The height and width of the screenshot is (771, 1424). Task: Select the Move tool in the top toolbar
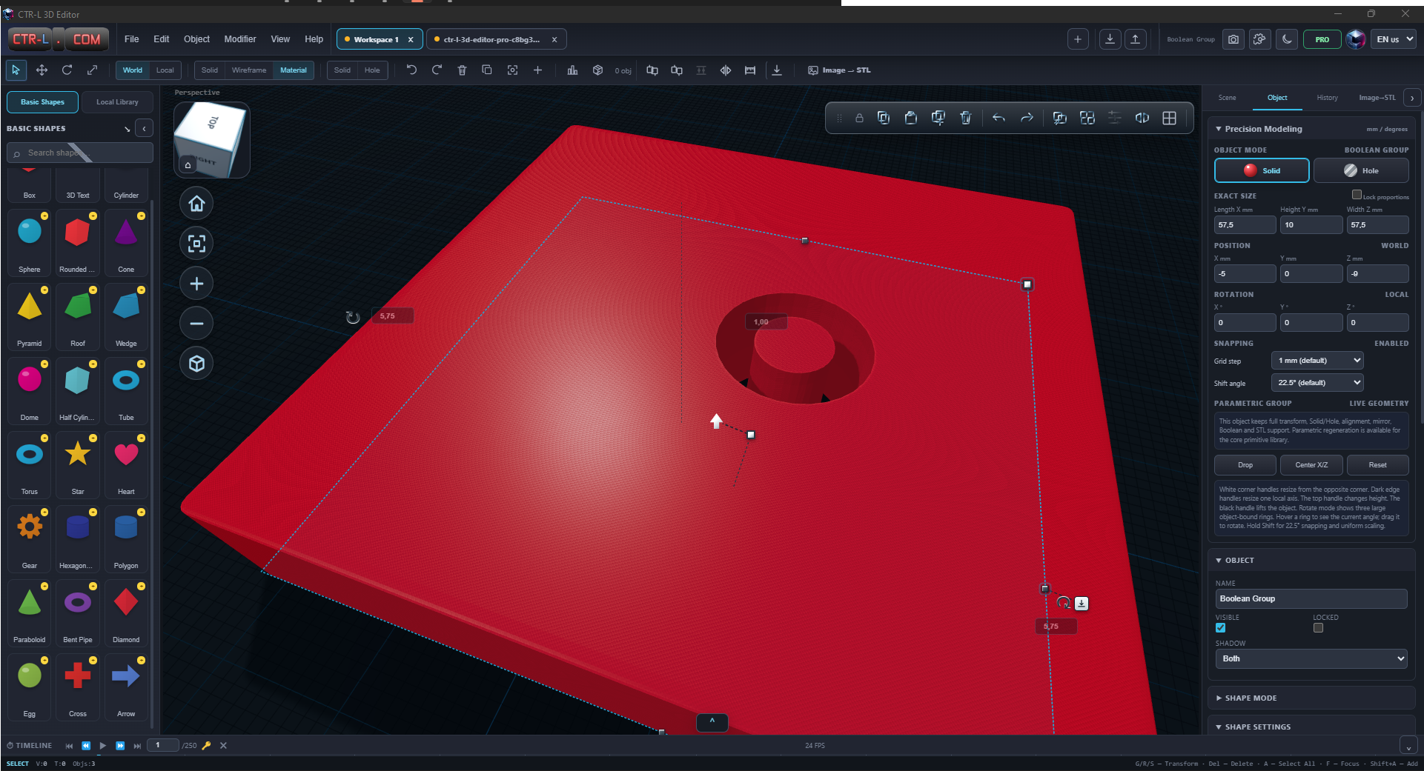pos(42,70)
